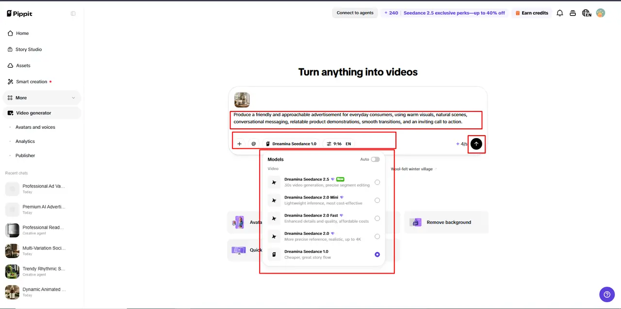
Task: Click the @ mention icon
Action: point(254,144)
